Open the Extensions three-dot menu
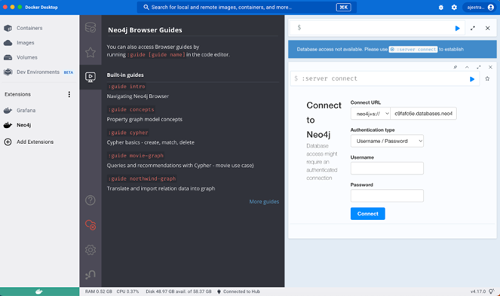The image size is (500, 296). click(x=69, y=94)
